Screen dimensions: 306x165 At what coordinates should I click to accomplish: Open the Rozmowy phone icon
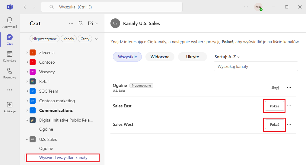pyautogui.click(x=10, y=73)
